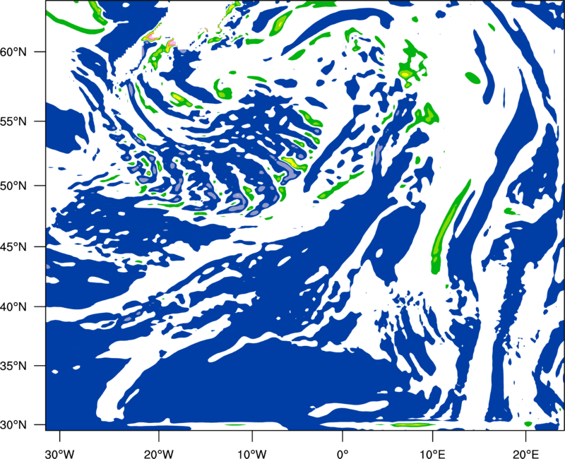Viewport: 565px width, 459px height.
Task: Click the 30°W longitude label
Action: (59, 454)
